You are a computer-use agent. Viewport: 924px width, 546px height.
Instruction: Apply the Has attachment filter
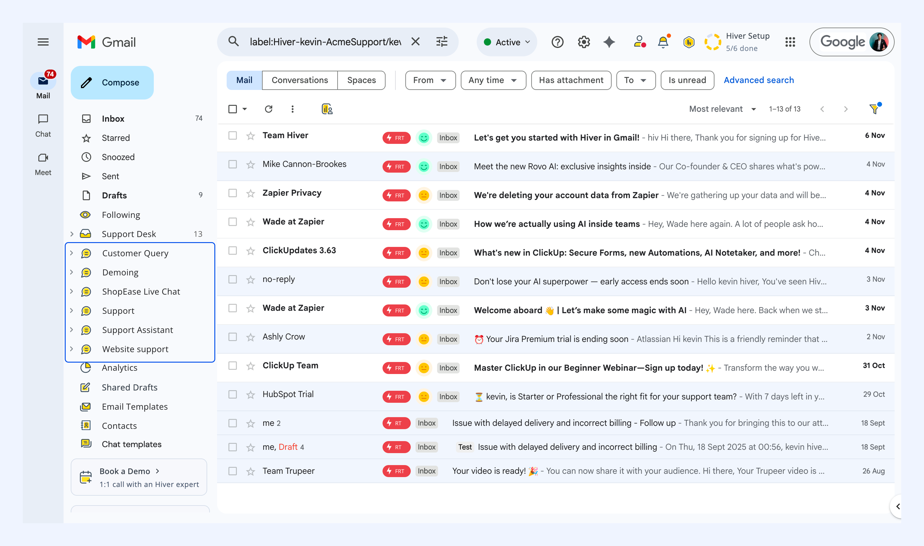(x=571, y=80)
